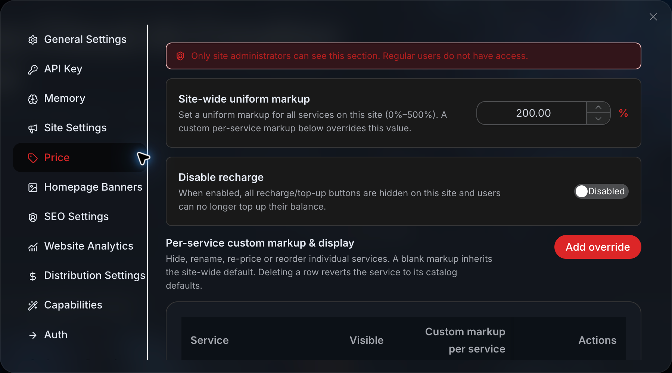Image resolution: width=672 pixels, height=373 pixels.
Task: Click the admin-only access warning text
Action: [360, 56]
